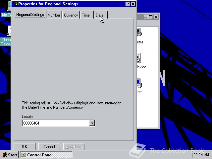Click the partly hidden 'ems' computer icon in Control Panel

coord(139,32)
